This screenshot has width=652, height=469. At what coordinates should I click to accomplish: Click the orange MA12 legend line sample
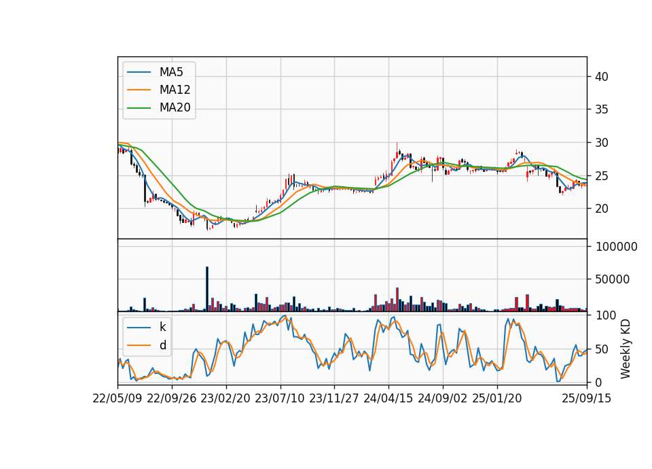tap(139, 90)
